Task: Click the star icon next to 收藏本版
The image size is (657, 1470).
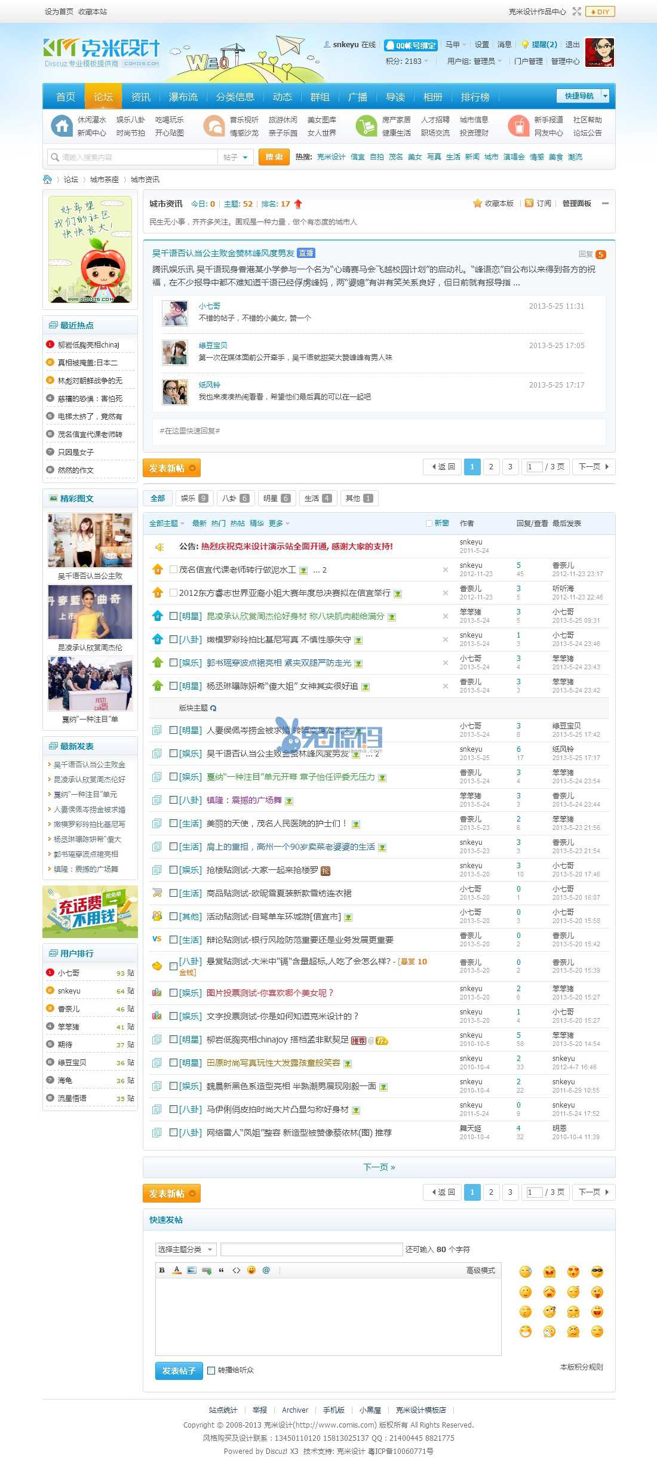Action: point(477,204)
